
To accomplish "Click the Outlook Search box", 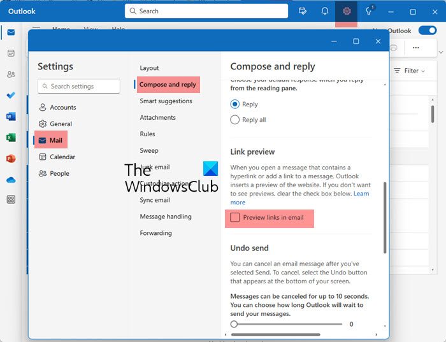I will (206, 11).
